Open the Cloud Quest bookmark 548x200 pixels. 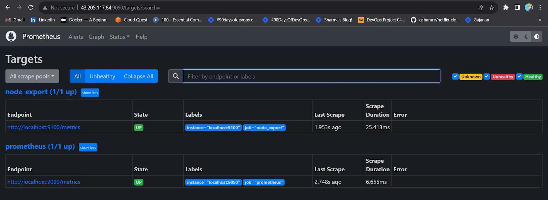pyautogui.click(x=132, y=20)
